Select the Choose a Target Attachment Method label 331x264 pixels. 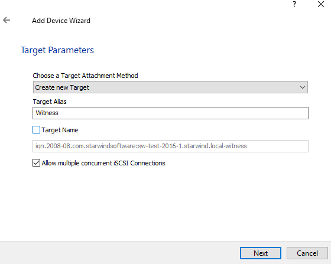[x=85, y=76]
